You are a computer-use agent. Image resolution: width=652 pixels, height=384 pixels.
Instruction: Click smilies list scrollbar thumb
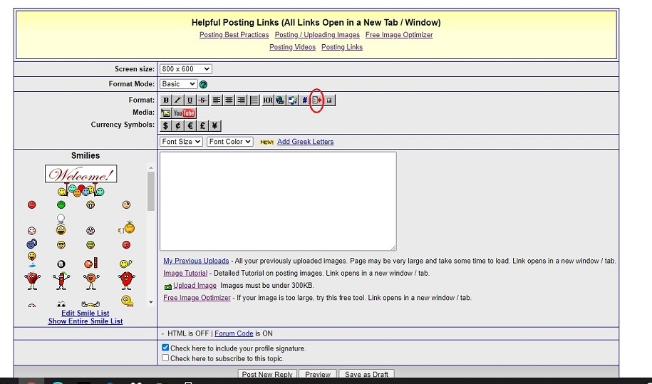[x=150, y=191]
